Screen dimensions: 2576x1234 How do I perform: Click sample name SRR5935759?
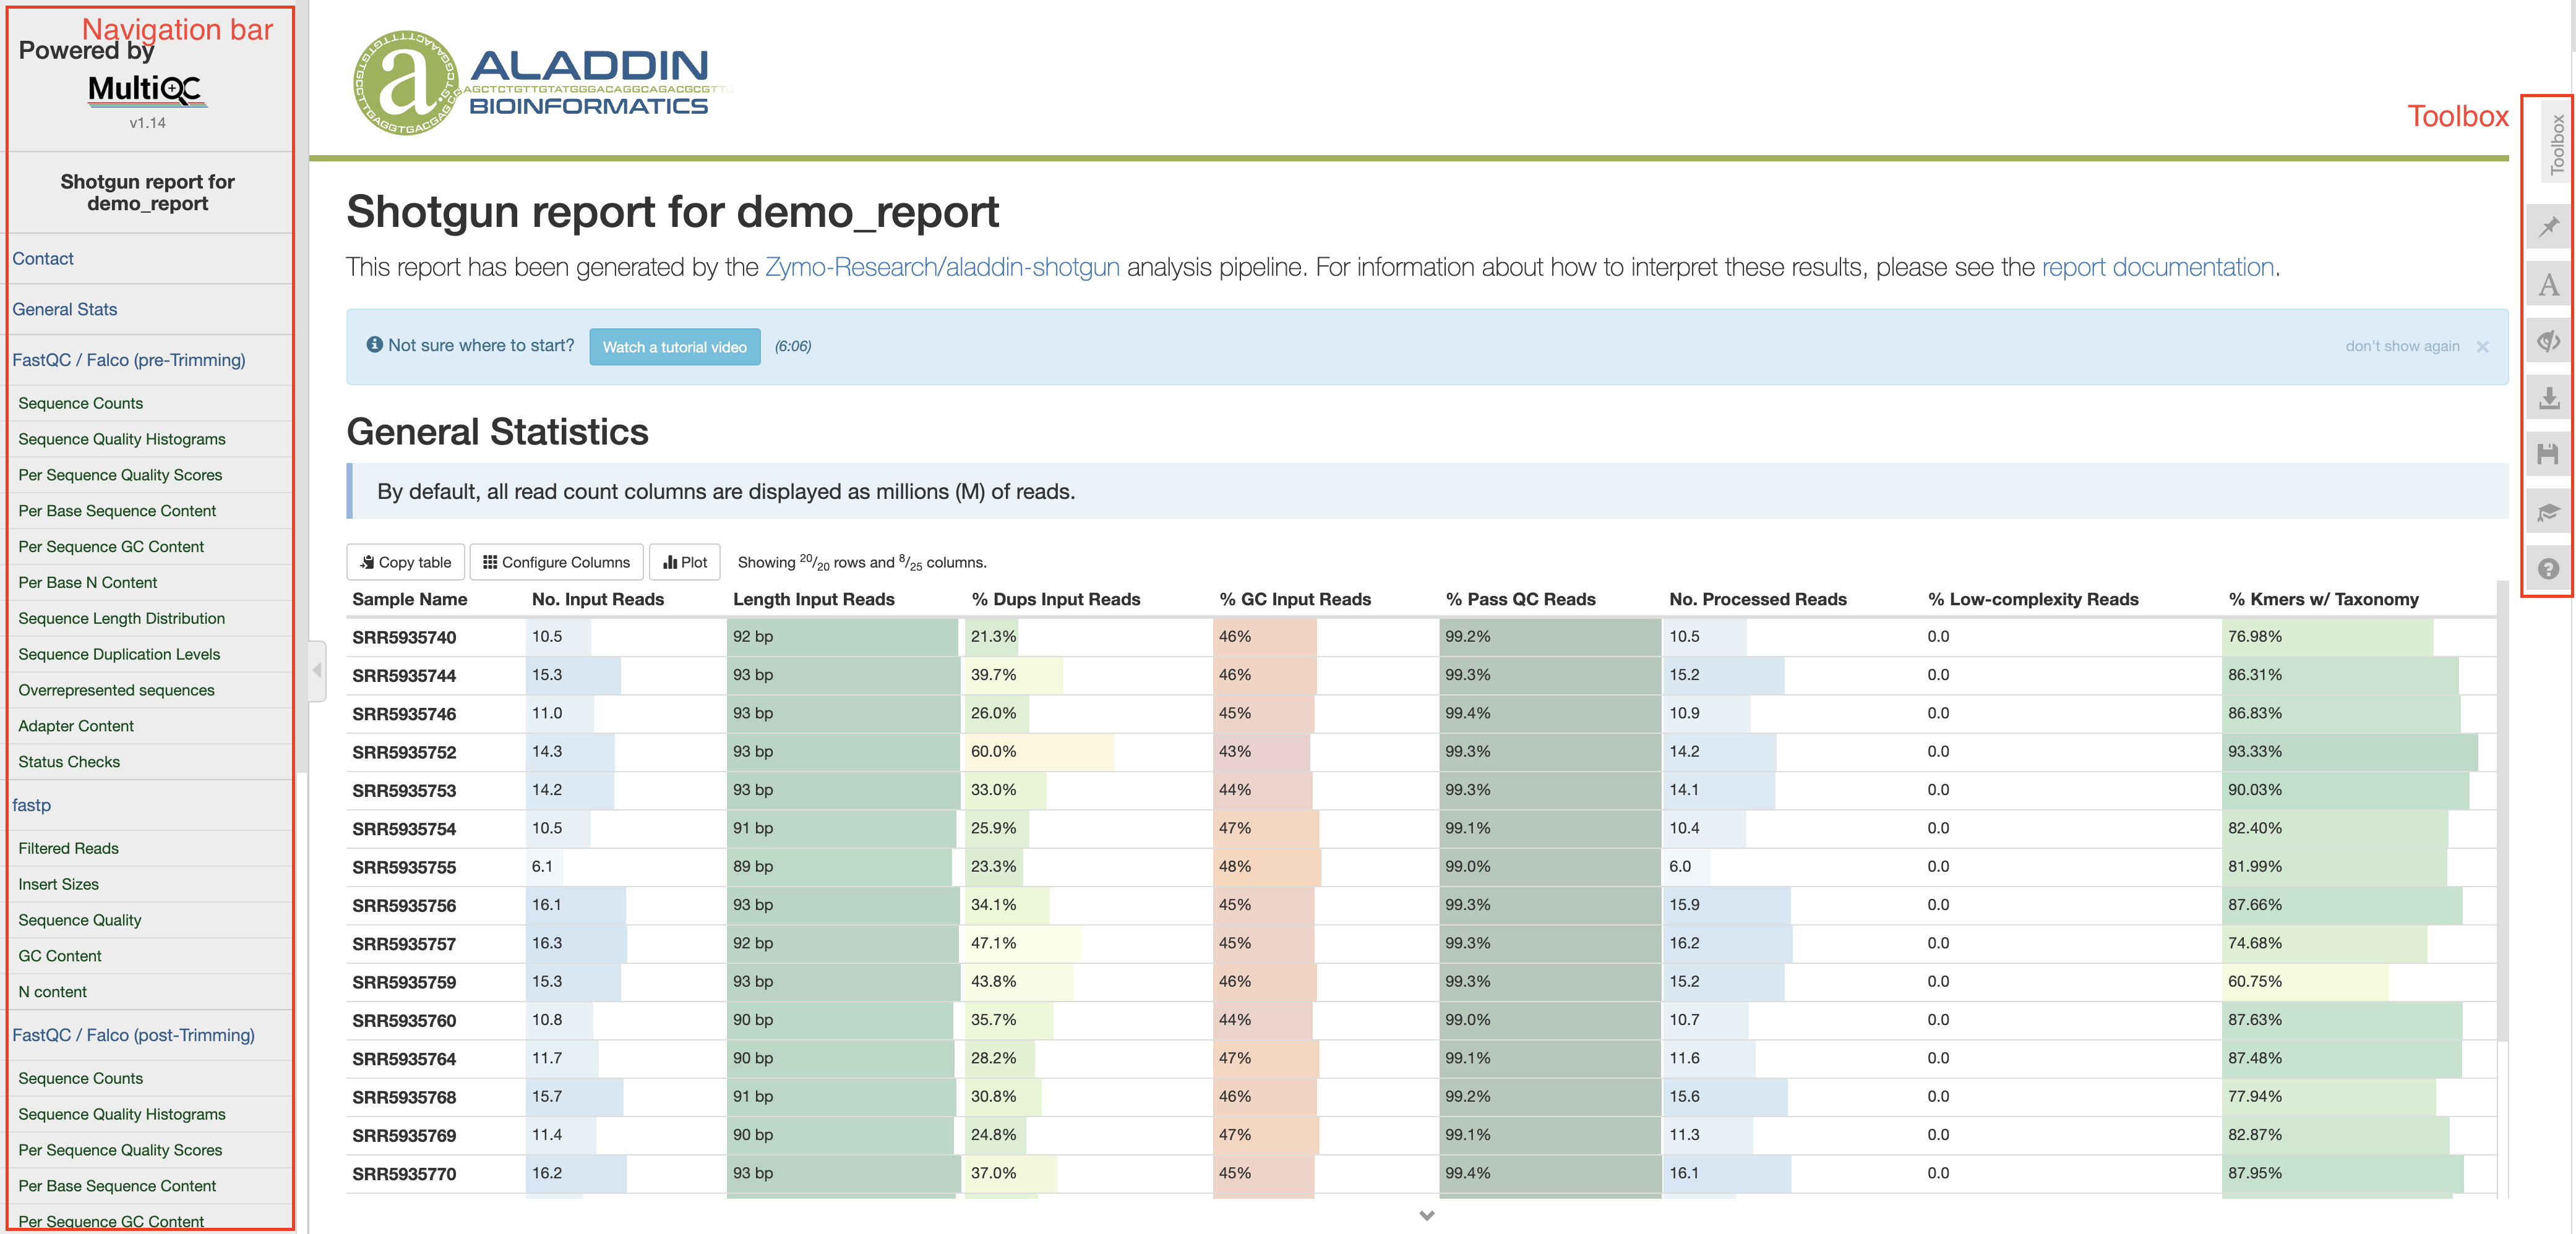point(404,982)
